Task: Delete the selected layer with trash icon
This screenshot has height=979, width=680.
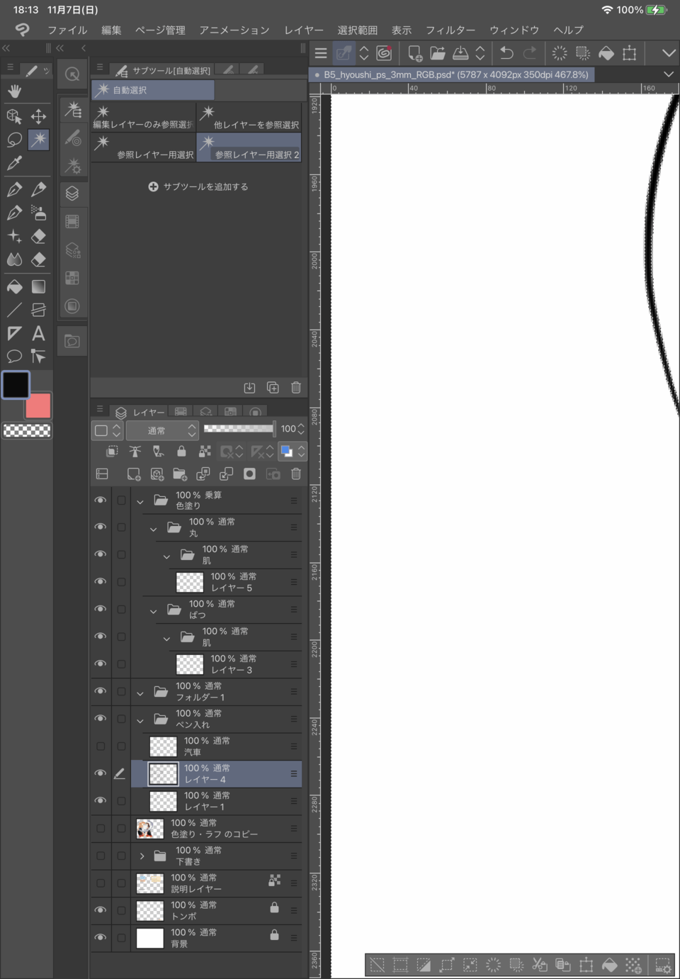Action: (x=296, y=474)
